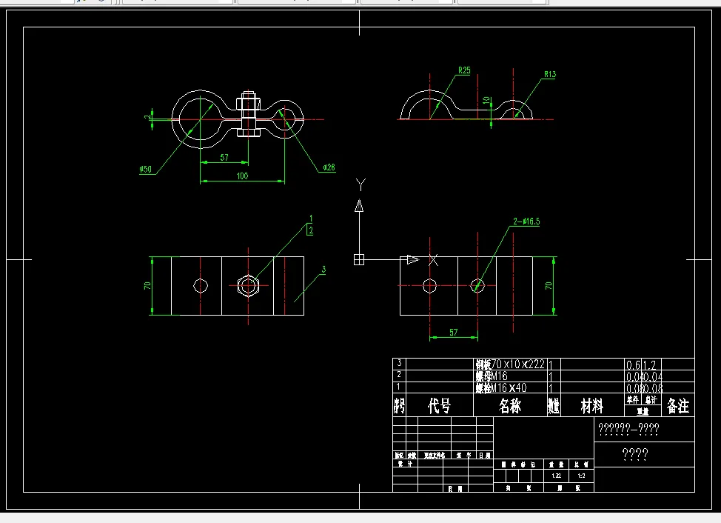Viewport: 721px width, 523px height.
Task: Click the 备注 header cell
Action: [x=678, y=406]
